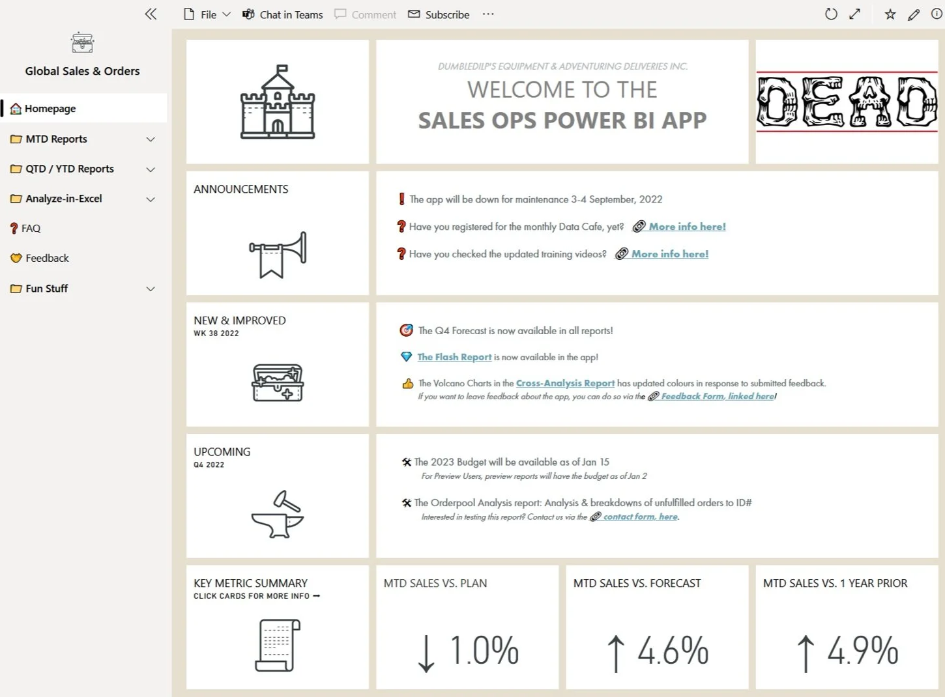Open the Cross-Analysis Report link
This screenshot has width=945, height=697.
(x=564, y=383)
